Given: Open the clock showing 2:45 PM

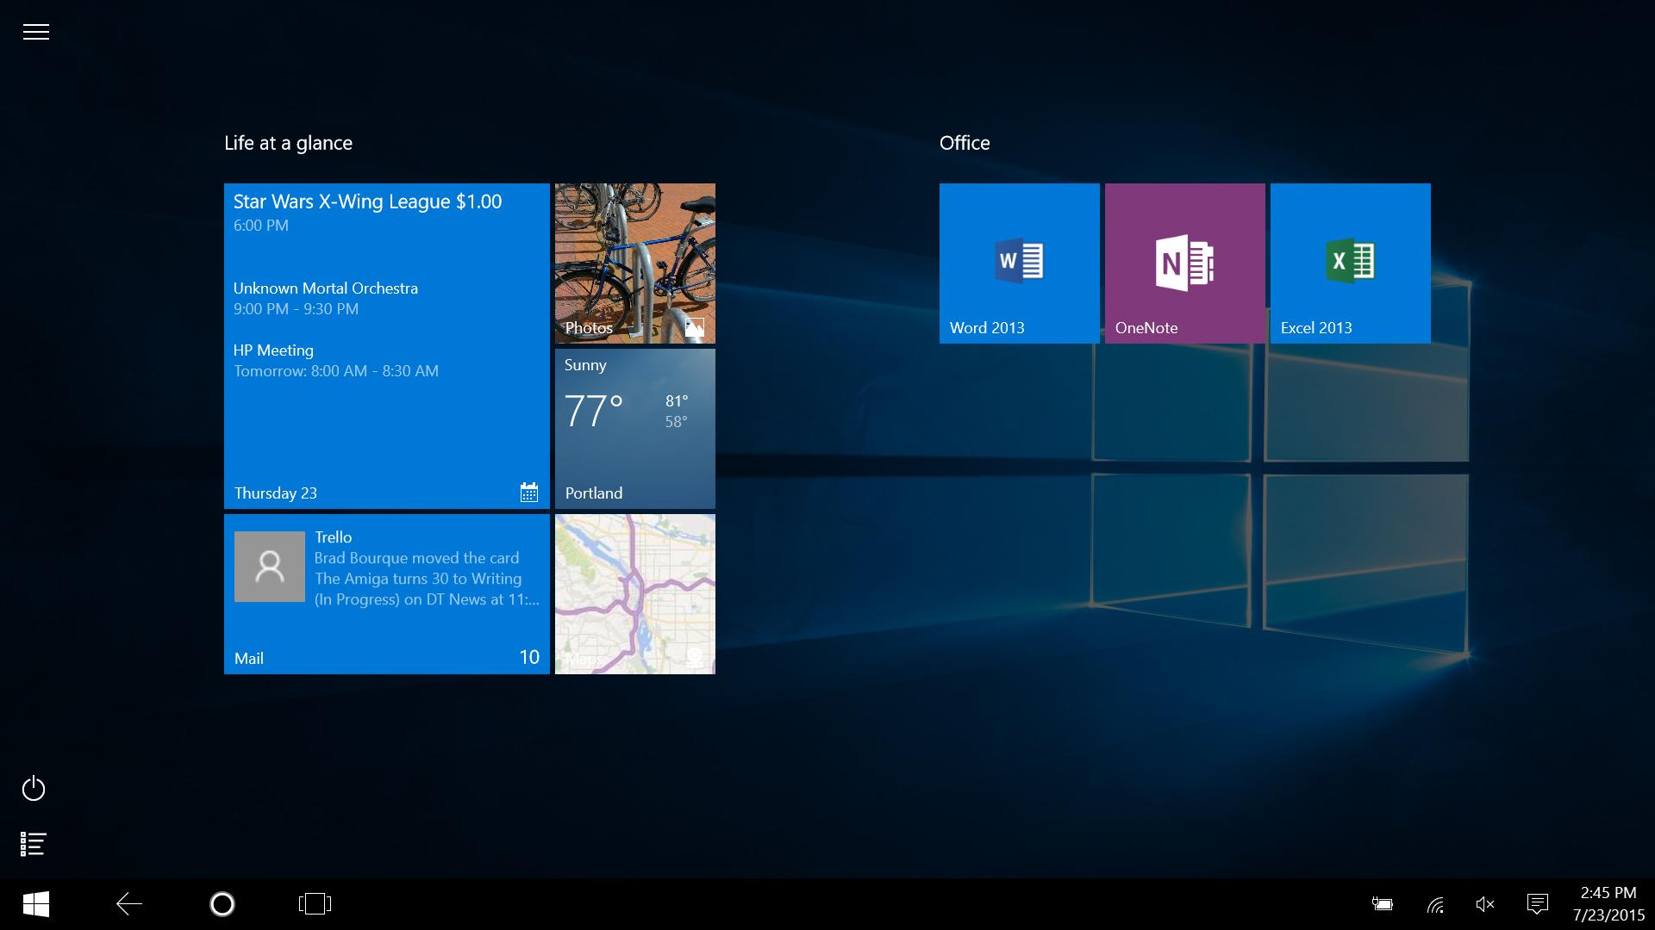Looking at the screenshot, I should [x=1608, y=904].
